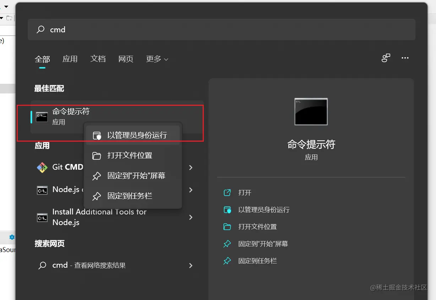Click 固定到任务栏 in right panel
This screenshot has height=300, width=436.
(257, 261)
